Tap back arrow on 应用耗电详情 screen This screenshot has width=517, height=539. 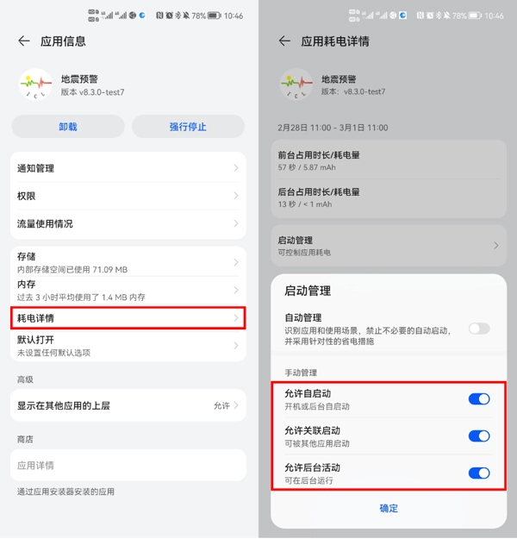click(284, 41)
